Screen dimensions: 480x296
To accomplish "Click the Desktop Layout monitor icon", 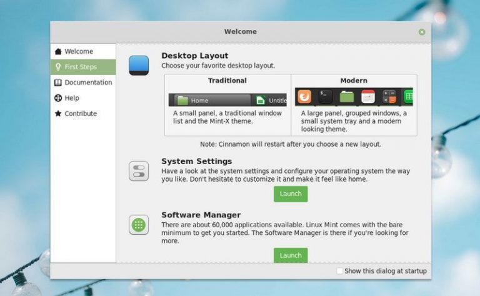I will click(139, 65).
